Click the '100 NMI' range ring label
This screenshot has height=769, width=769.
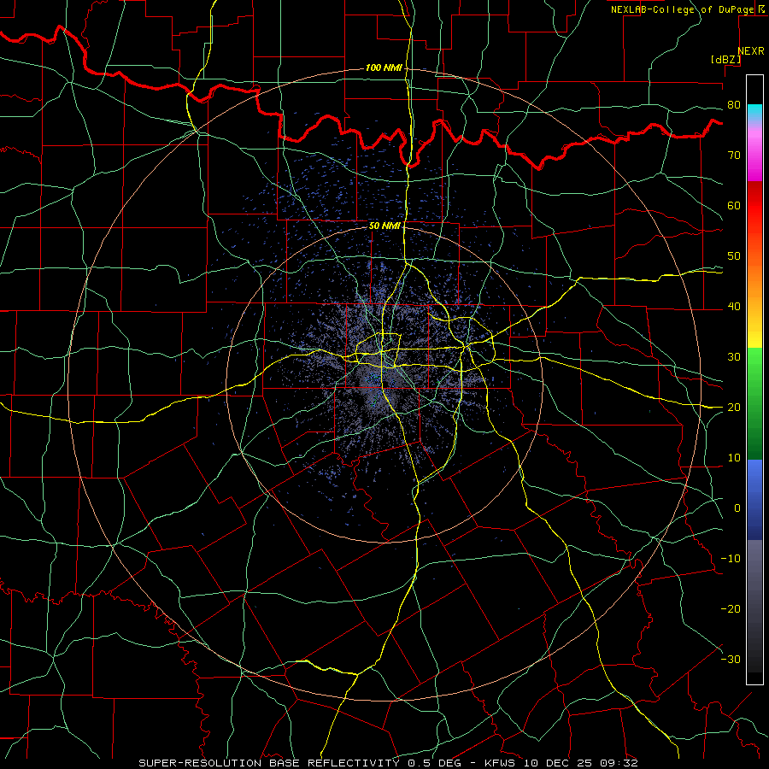[x=384, y=68]
